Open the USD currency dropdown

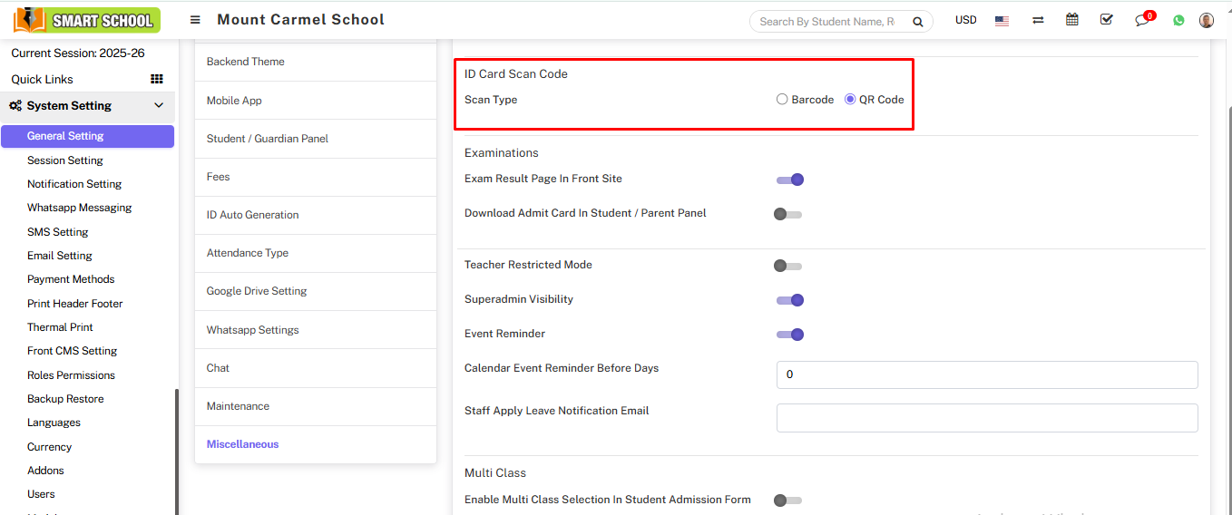click(x=965, y=20)
